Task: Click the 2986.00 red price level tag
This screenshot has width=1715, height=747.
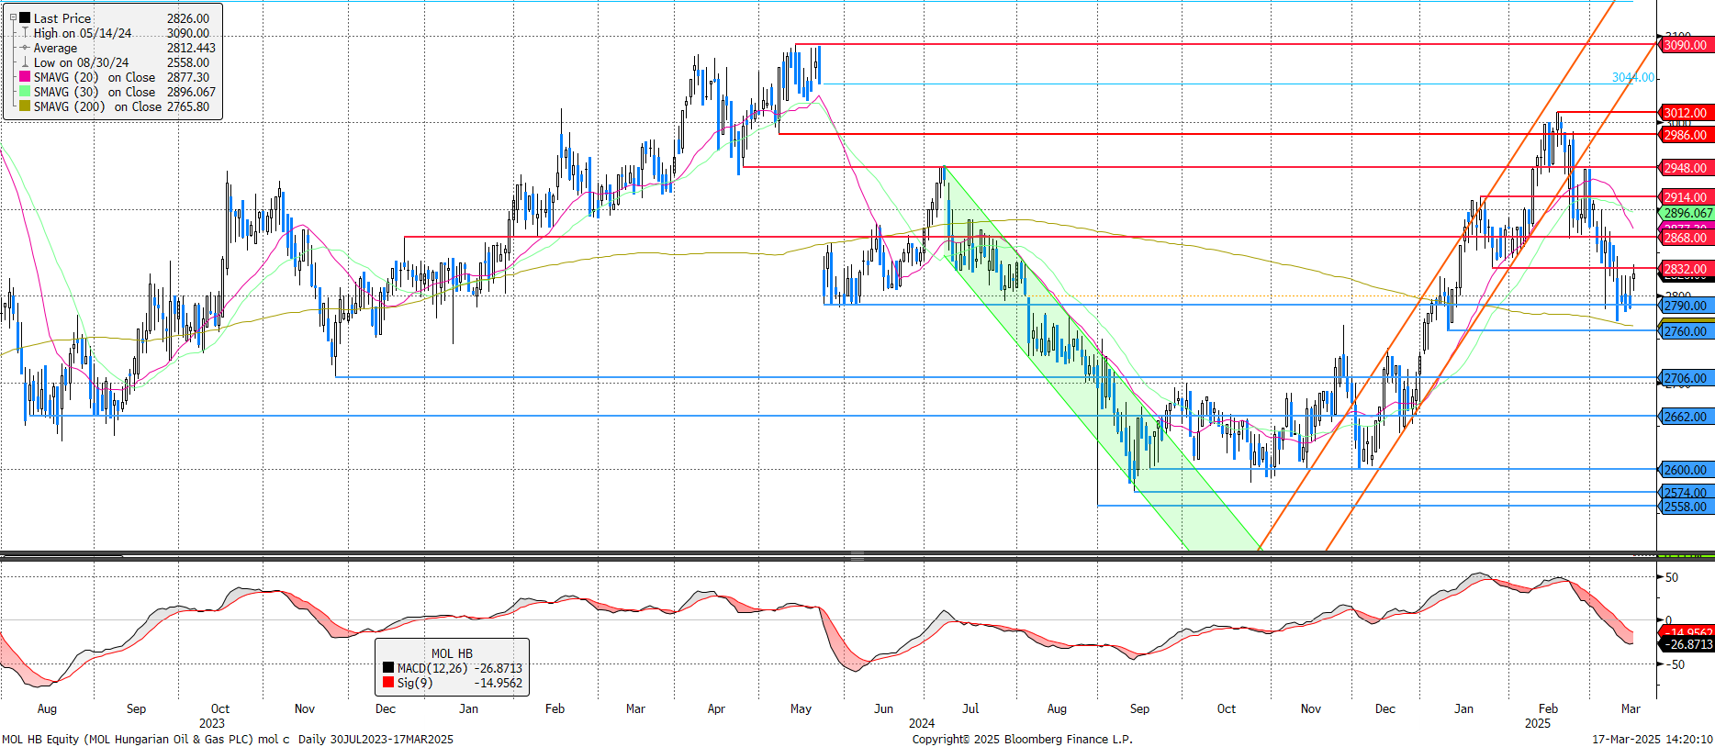Action: coord(1686,135)
